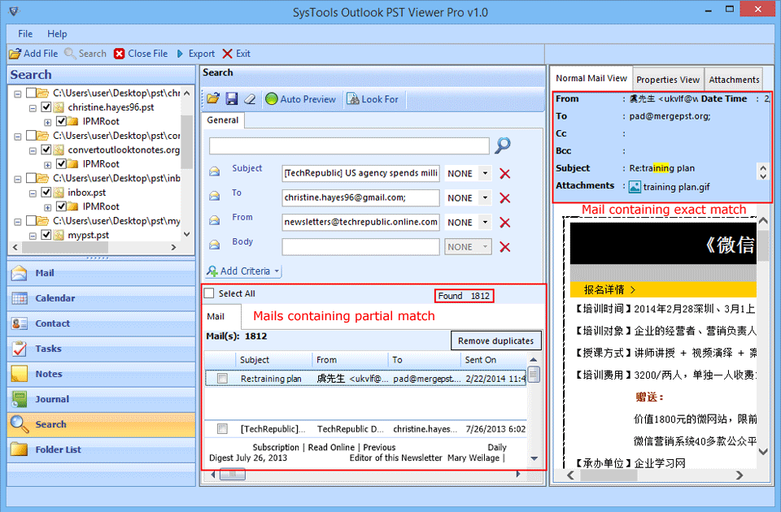Open the Help menu

pos(57,34)
